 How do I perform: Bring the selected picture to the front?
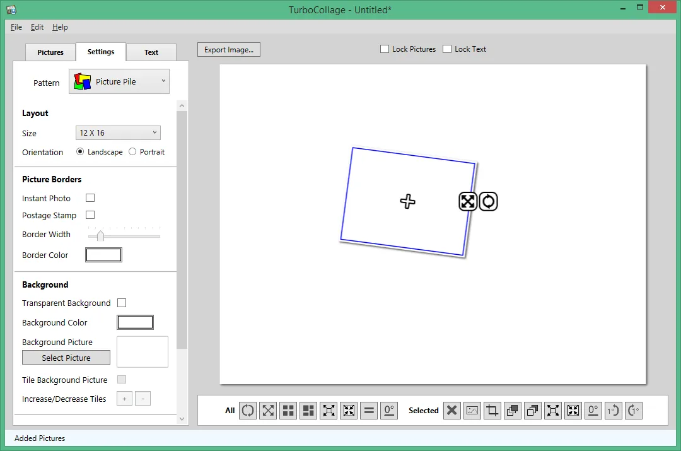coord(513,410)
